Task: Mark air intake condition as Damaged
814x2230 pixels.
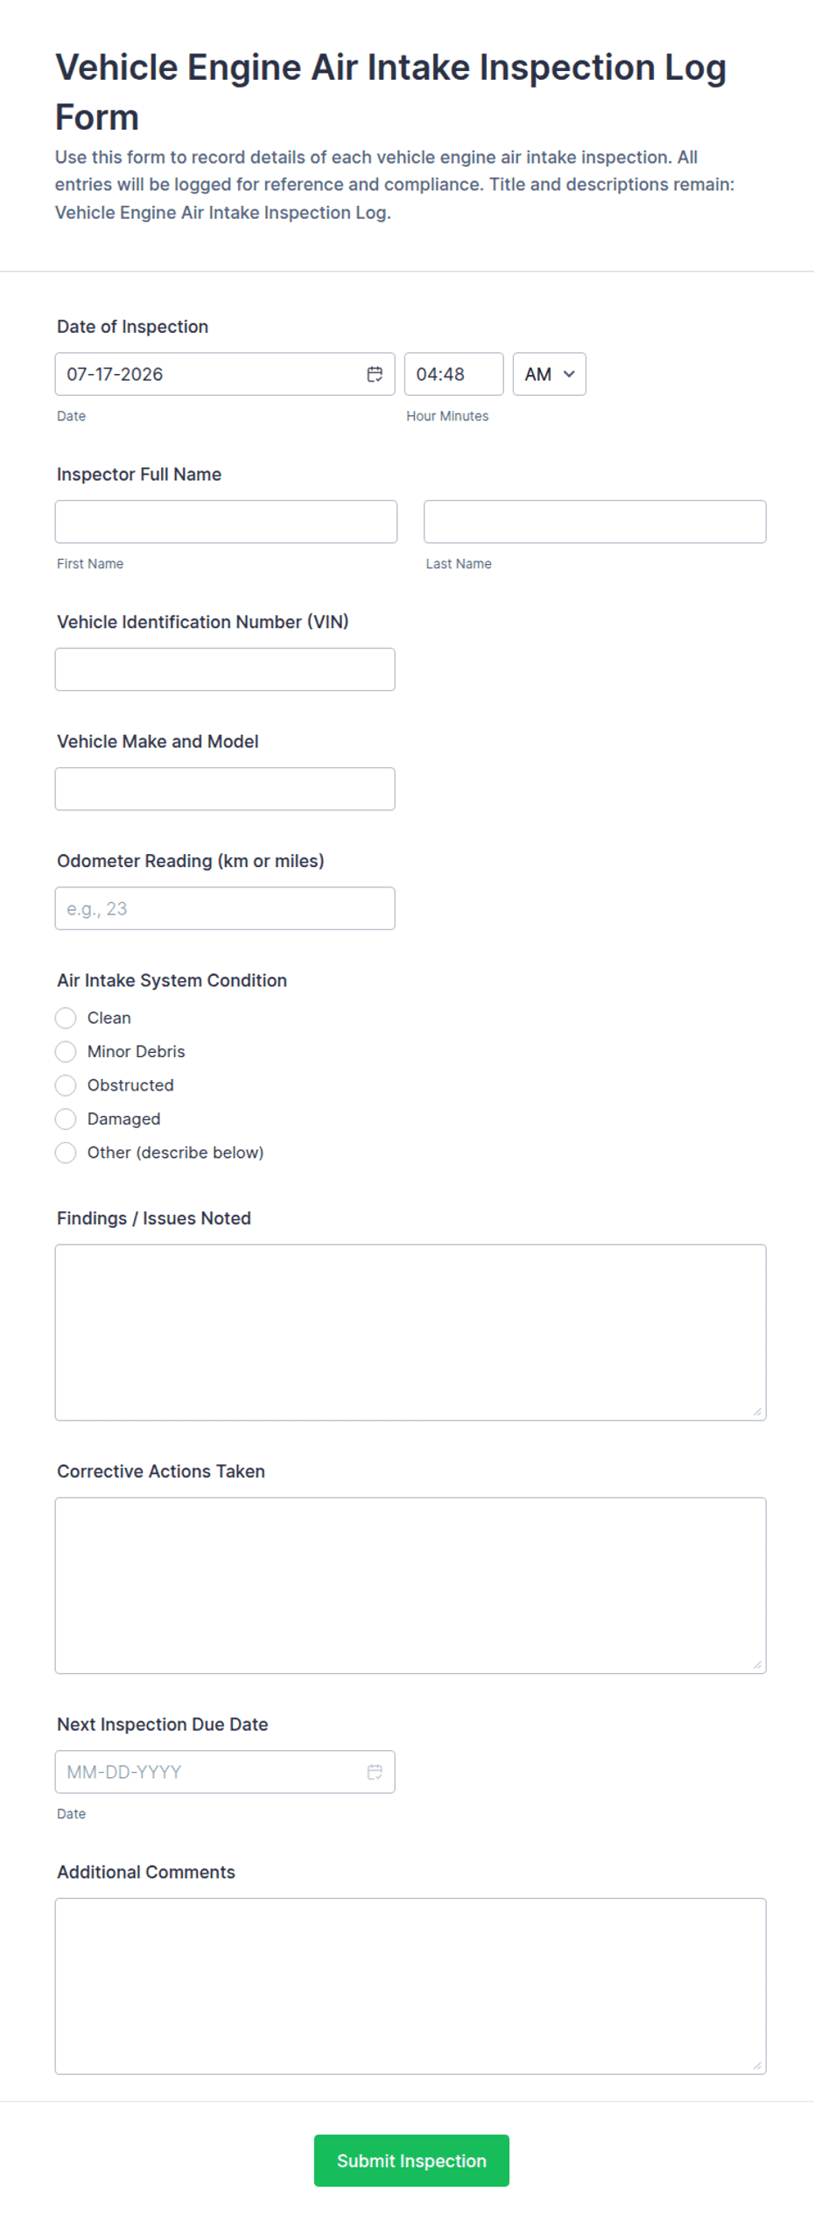Action: click(x=66, y=1119)
